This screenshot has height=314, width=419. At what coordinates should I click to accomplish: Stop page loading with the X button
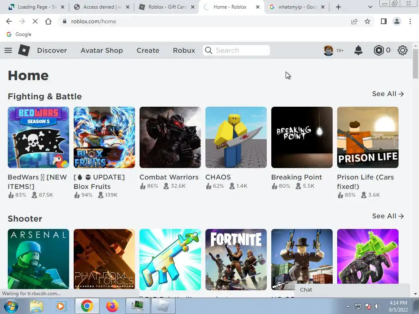35,21
